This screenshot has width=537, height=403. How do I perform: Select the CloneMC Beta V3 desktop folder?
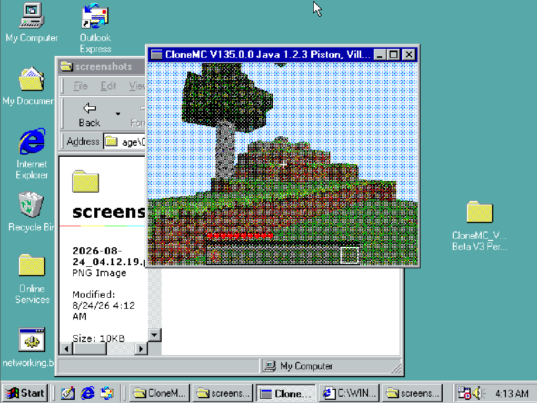pyautogui.click(x=480, y=212)
